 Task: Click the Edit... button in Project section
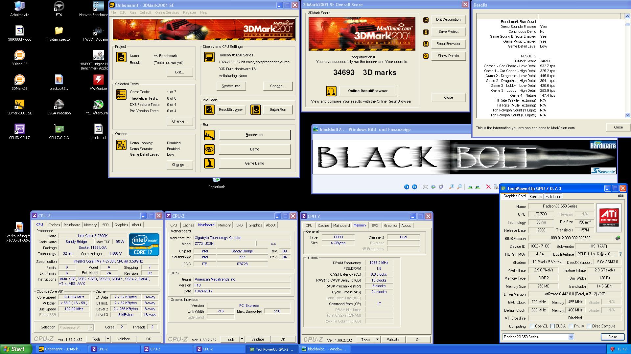point(179,72)
